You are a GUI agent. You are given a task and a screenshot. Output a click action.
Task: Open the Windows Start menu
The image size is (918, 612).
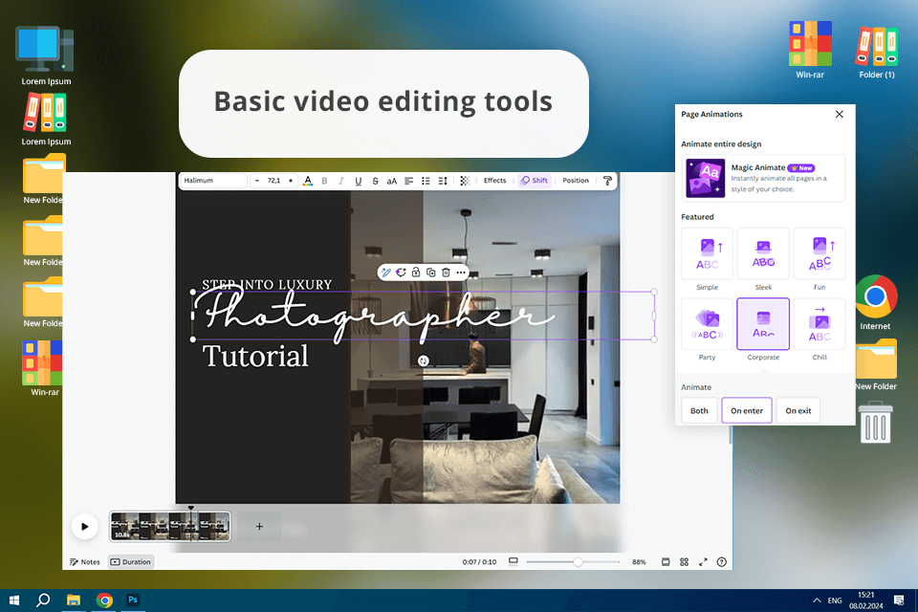[x=14, y=600]
